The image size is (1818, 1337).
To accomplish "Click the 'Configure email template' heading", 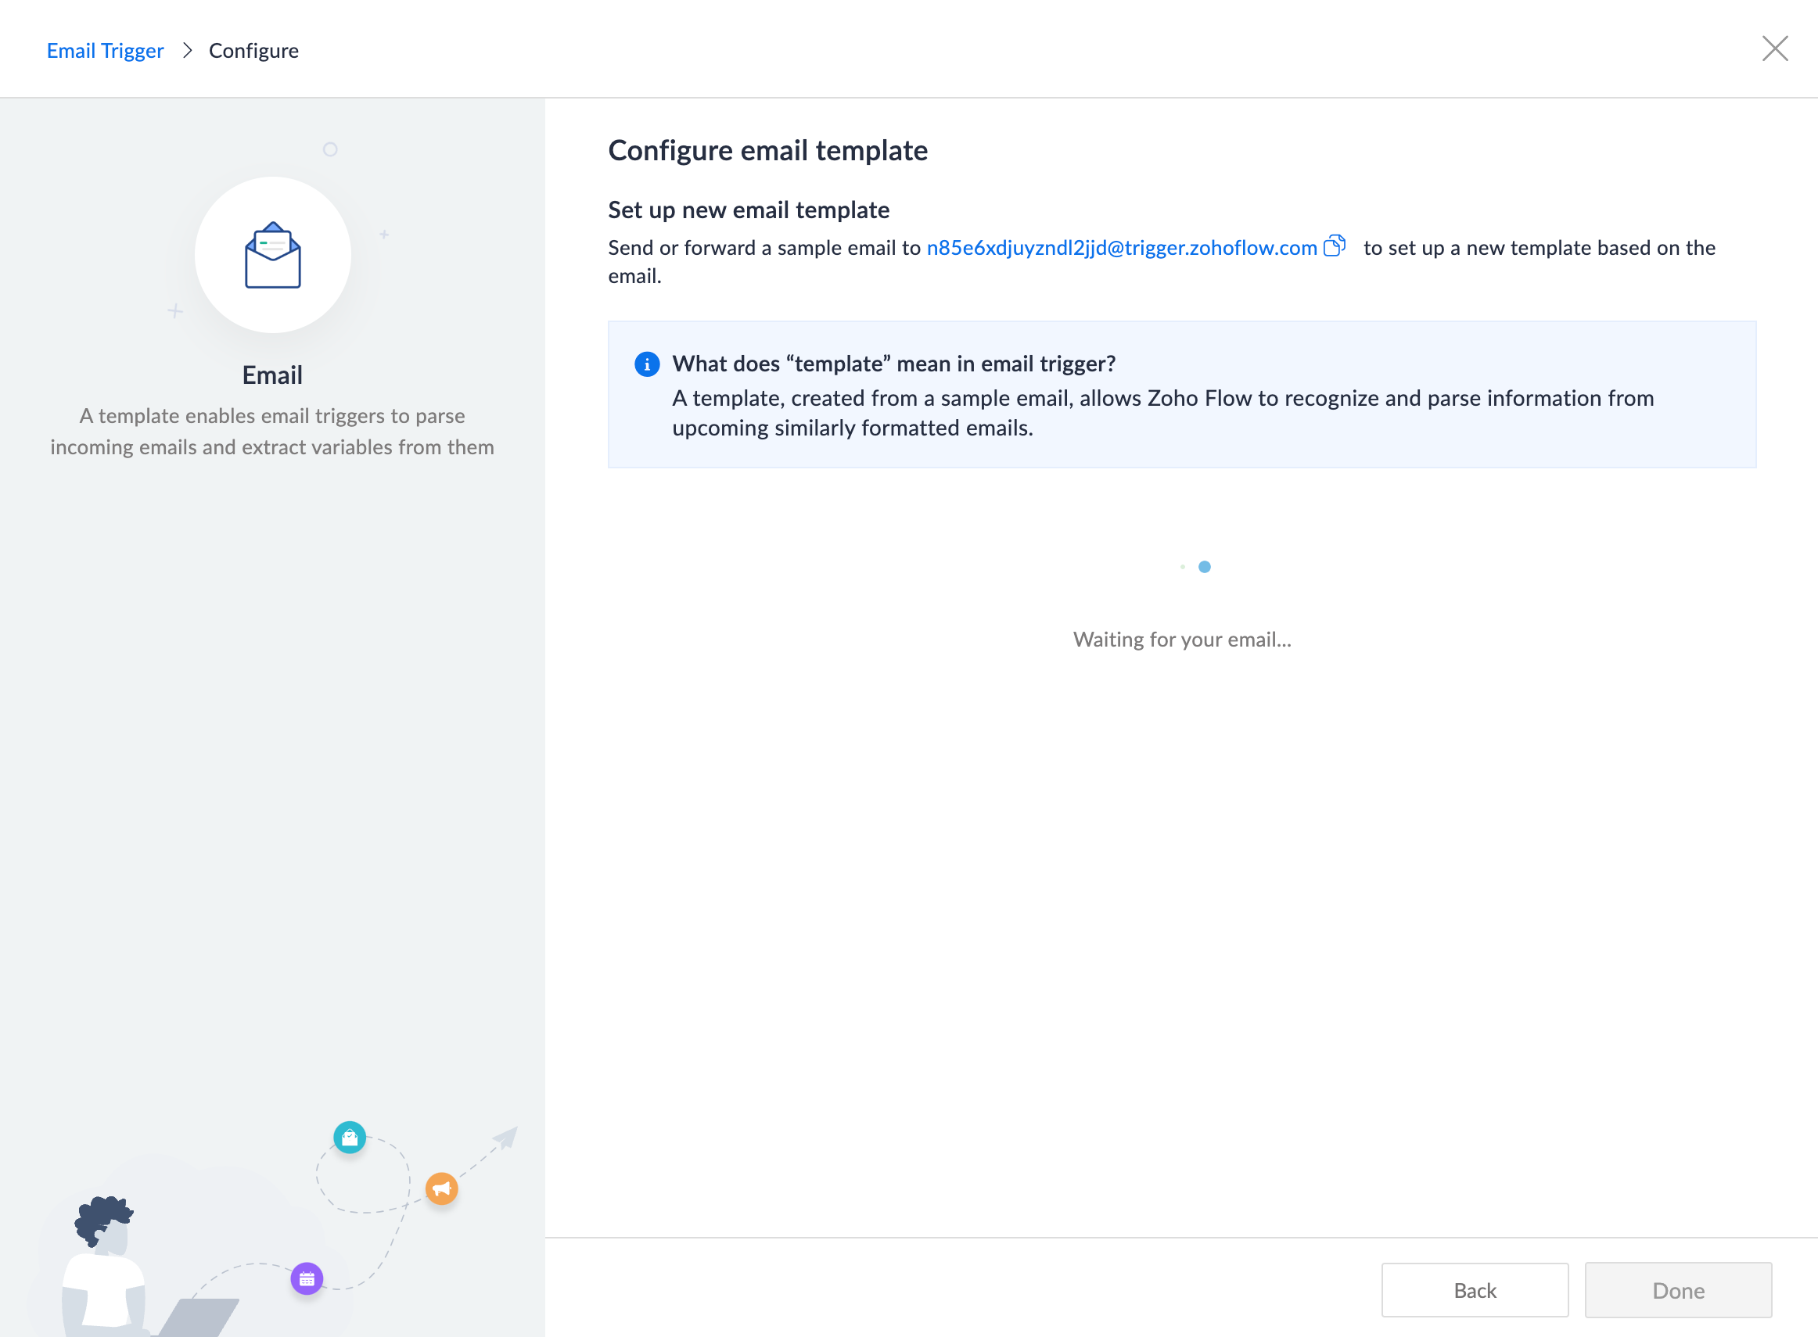I will click(x=767, y=151).
